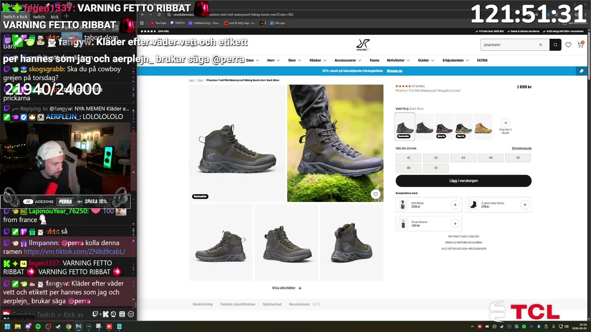Add H2O Repel with its plus button
The height and width of the screenshot is (332, 591).
point(455,205)
